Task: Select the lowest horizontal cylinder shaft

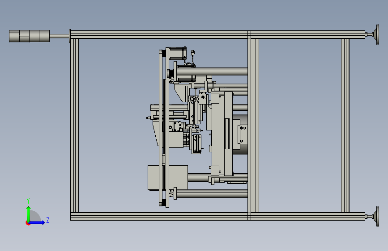Action: coord(212,194)
